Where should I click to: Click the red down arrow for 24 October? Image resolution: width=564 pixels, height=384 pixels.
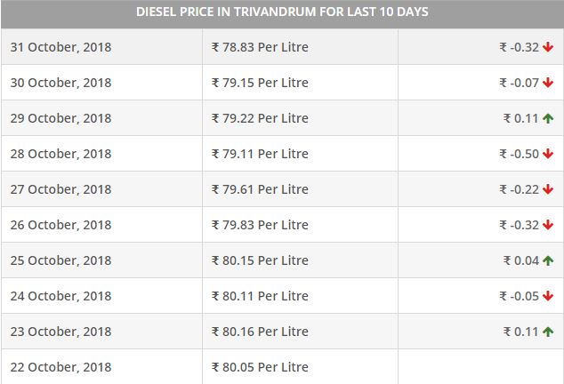[x=548, y=296]
